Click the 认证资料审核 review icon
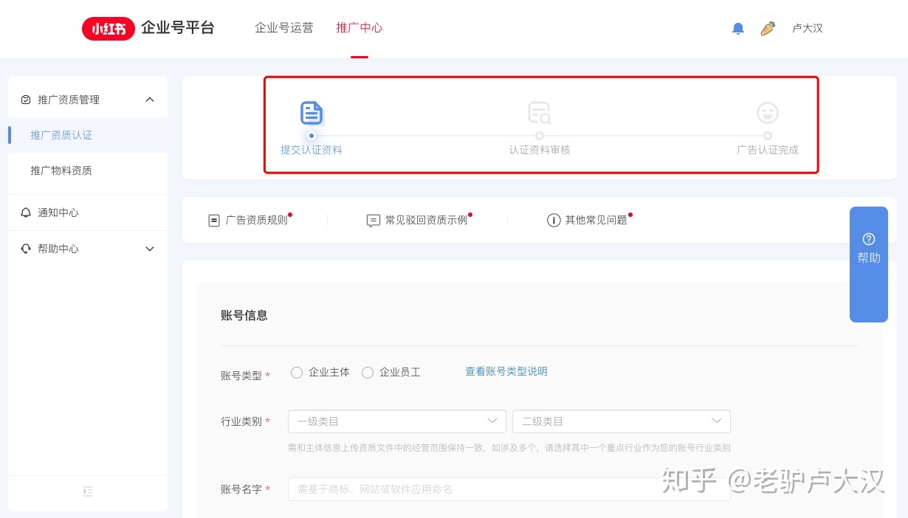This screenshot has height=518, width=908. tap(540, 112)
